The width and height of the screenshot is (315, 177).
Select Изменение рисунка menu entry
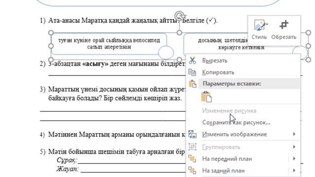[229, 111]
